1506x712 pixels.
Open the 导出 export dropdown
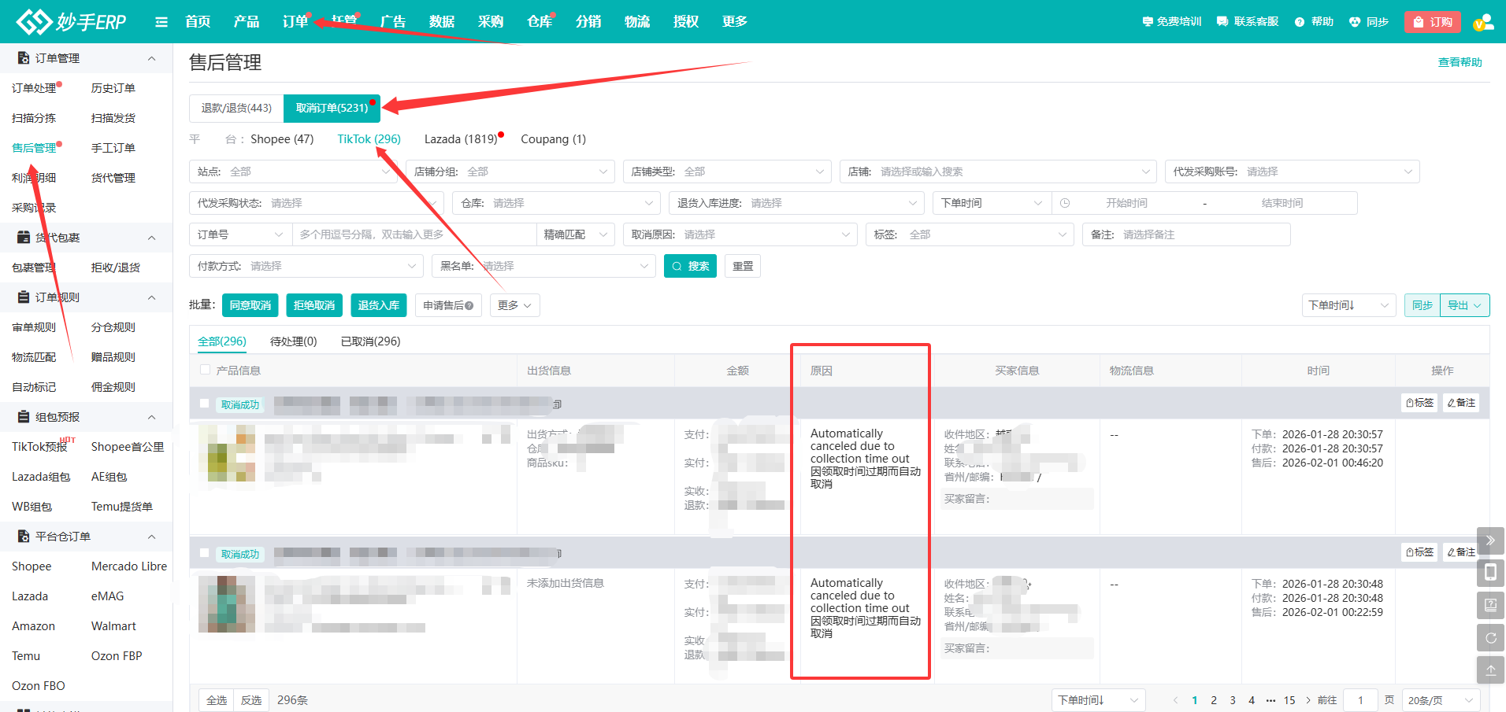[1465, 305]
